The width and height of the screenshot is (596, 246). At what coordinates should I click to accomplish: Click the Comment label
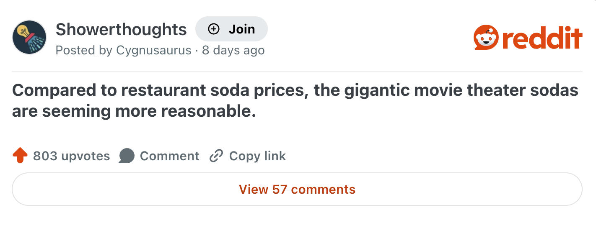170,155
